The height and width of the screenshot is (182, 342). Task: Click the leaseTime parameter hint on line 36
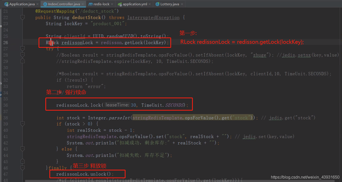coord(117,105)
